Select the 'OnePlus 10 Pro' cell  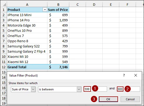point(27,30)
